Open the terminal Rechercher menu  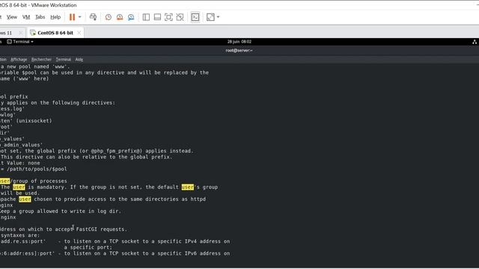(41, 60)
